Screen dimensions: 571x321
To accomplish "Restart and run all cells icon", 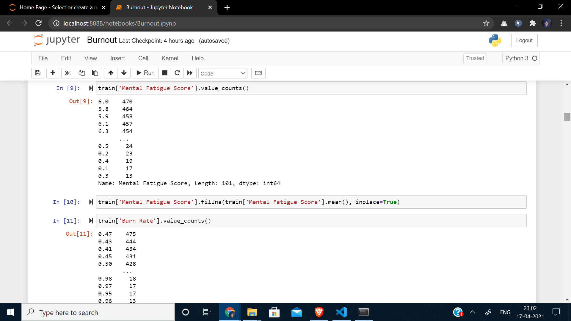I will [x=190, y=73].
